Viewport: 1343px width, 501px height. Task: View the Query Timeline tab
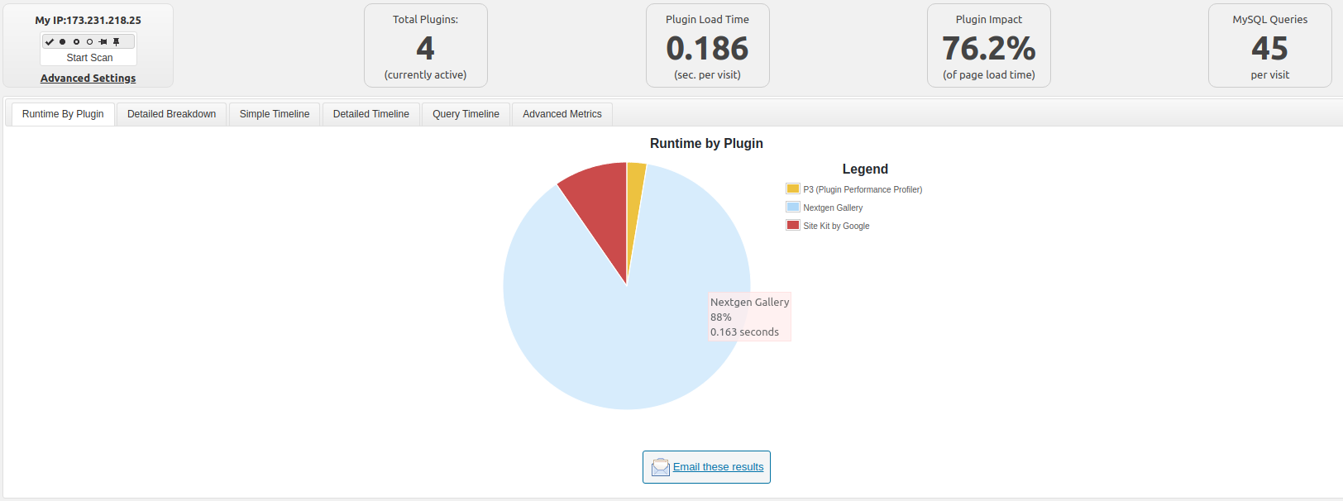tap(466, 114)
